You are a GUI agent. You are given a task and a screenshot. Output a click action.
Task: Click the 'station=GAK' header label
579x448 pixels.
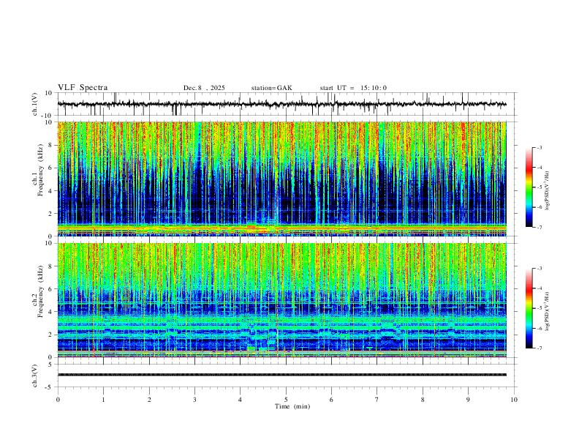click(x=271, y=88)
